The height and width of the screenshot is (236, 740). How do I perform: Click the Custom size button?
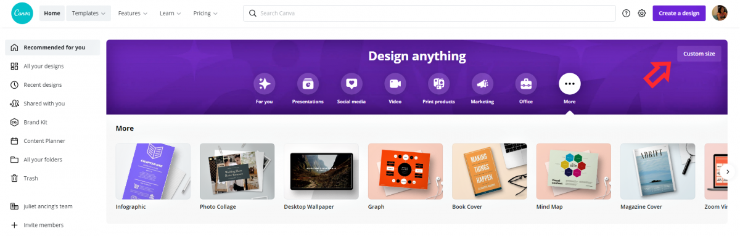click(699, 54)
